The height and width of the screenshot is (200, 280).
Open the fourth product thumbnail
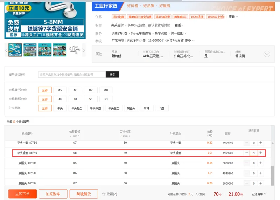59,50
